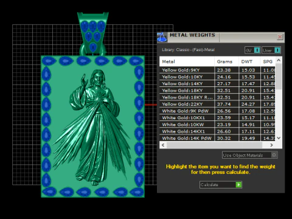This screenshot has height=219, width=292.
Task: Click the Library: Classic - (Fast)-Metal label
Action: (x=188, y=50)
